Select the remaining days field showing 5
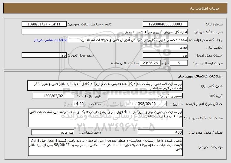Image resolution: width=231 pixels, height=163 pixels. tap(179, 63)
